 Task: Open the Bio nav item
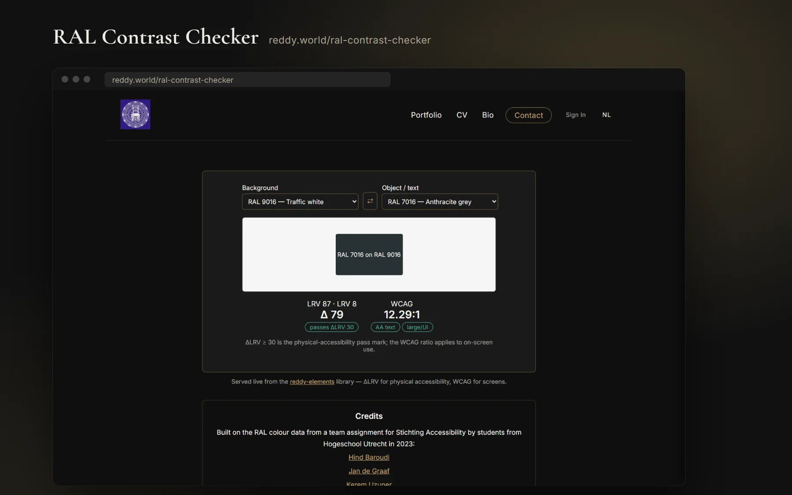488,115
